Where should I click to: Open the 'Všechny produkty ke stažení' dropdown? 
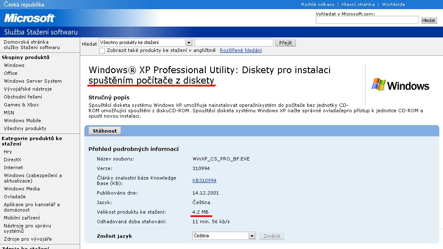[x=145, y=42]
